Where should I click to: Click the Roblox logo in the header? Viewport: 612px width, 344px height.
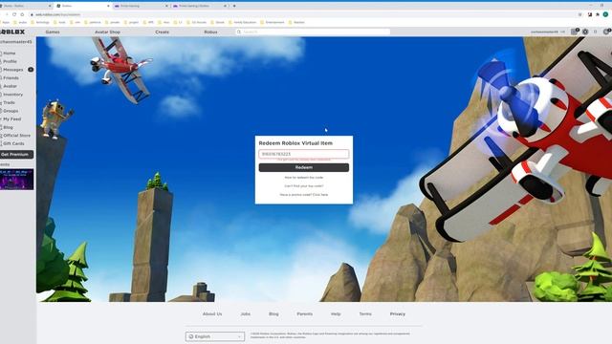tap(12, 32)
